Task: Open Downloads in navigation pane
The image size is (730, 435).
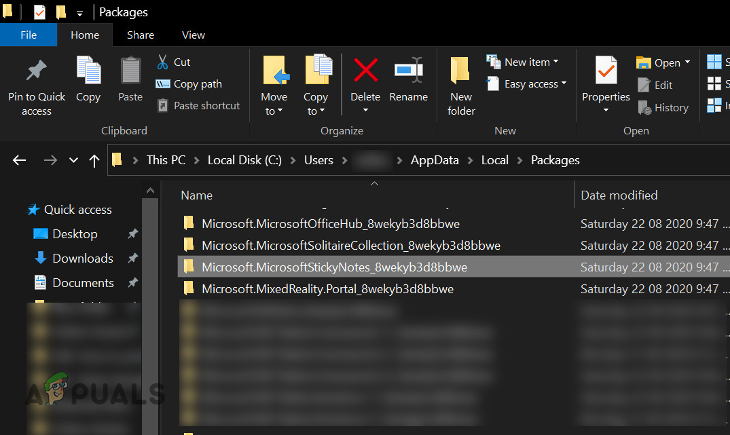Action: 82,258
